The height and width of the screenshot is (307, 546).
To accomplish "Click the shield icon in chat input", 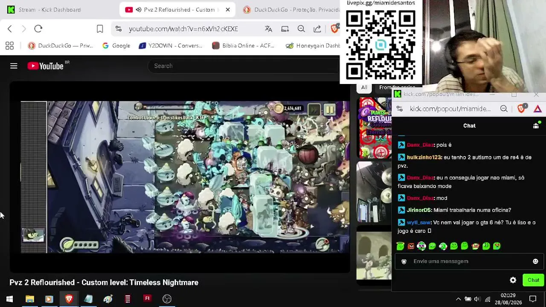I will click(x=404, y=261).
